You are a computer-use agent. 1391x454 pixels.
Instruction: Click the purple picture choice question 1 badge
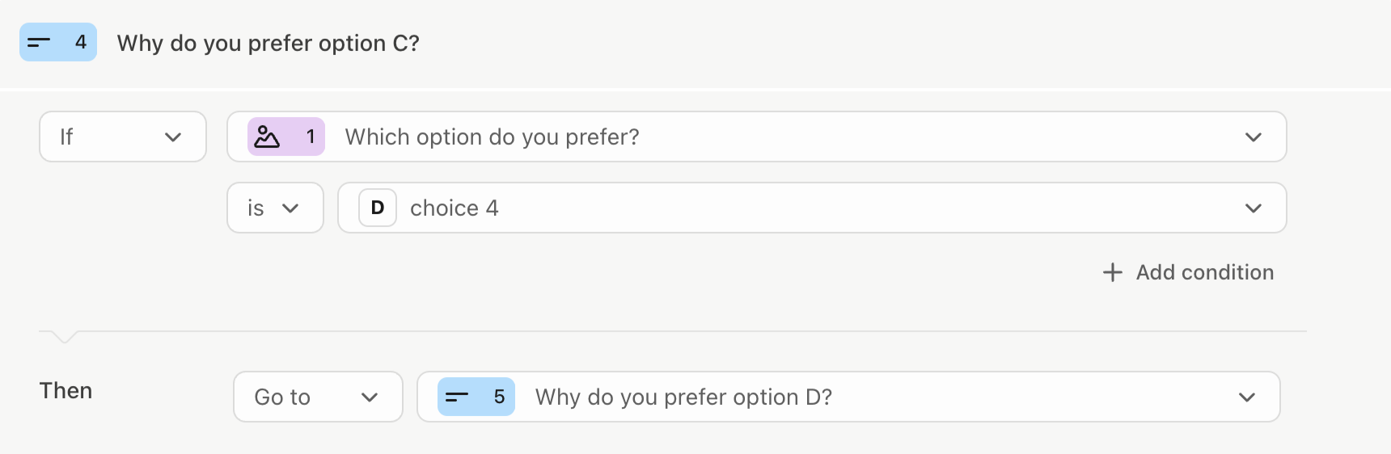[x=286, y=137]
